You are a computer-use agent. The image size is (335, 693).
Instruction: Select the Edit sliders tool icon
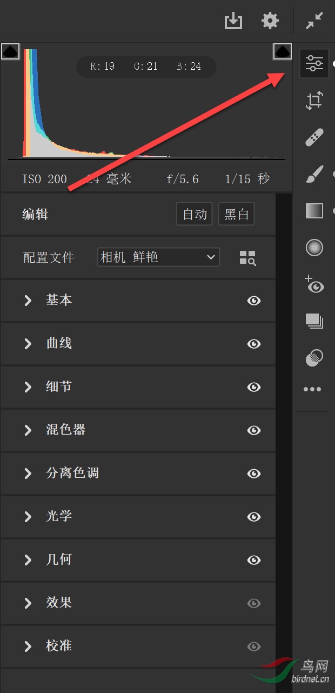coord(314,64)
